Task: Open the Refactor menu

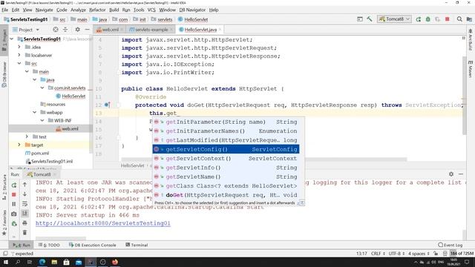Action: click(97, 10)
